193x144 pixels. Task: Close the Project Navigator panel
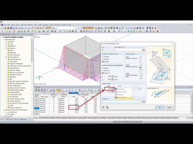tap(32, 34)
